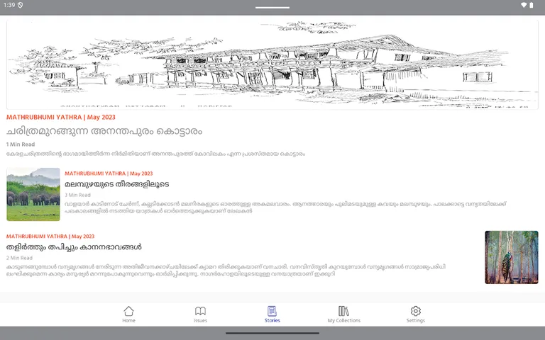Tap the bottom navigation gesture bar
Image resolution: width=545 pixels, height=340 pixels.
pyautogui.click(x=272, y=334)
